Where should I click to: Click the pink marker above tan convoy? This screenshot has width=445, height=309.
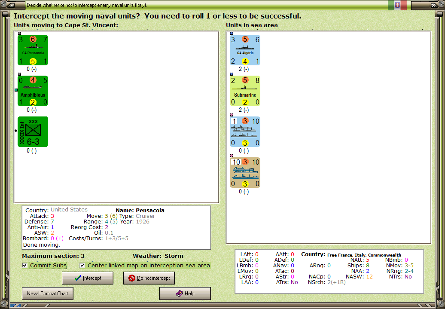(x=232, y=156)
